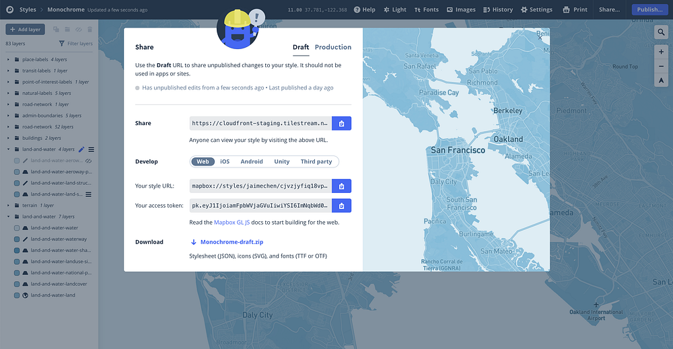
Task: Click menu icon on land-and-water 4 layers group
Action: click(x=92, y=150)
